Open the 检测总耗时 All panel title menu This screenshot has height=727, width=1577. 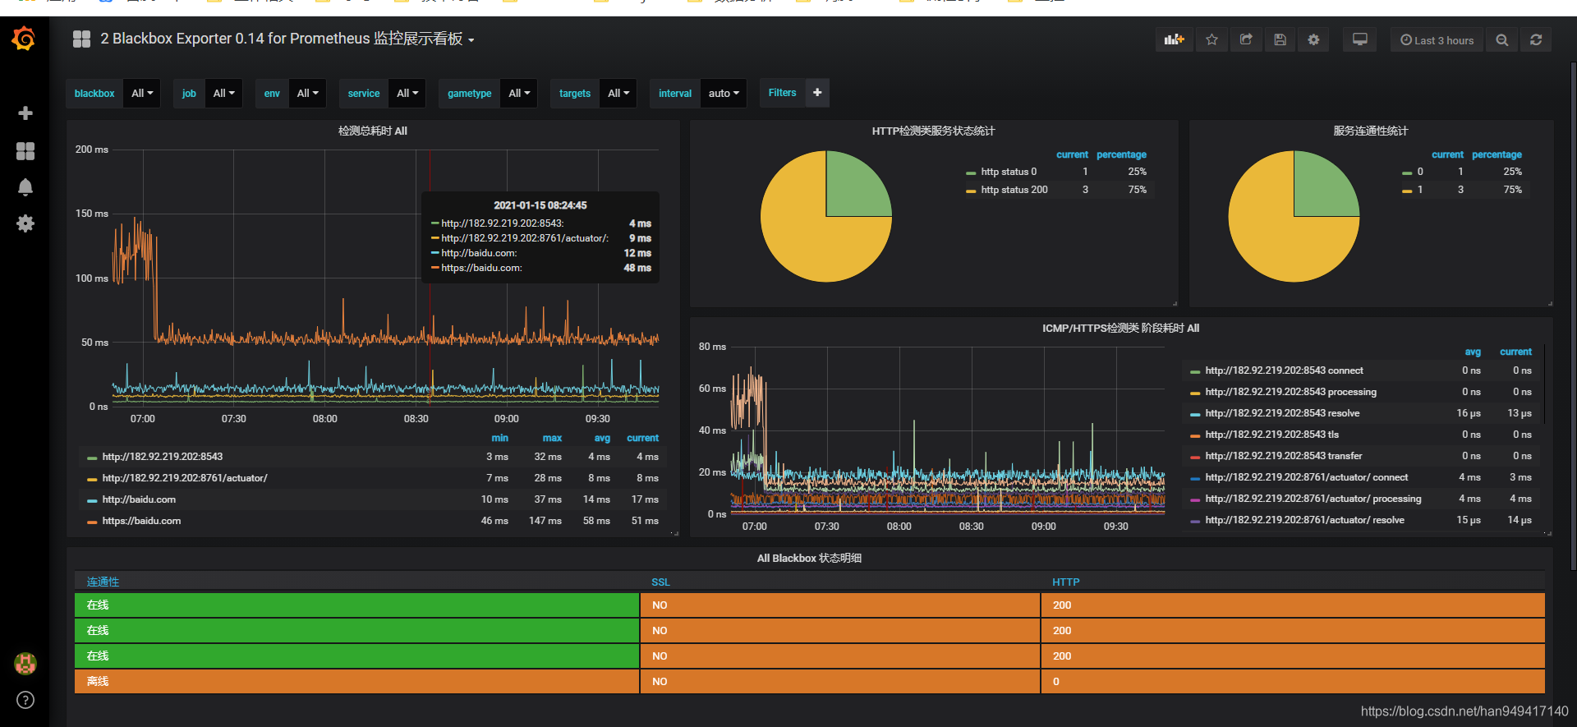[x=373, y=131]
